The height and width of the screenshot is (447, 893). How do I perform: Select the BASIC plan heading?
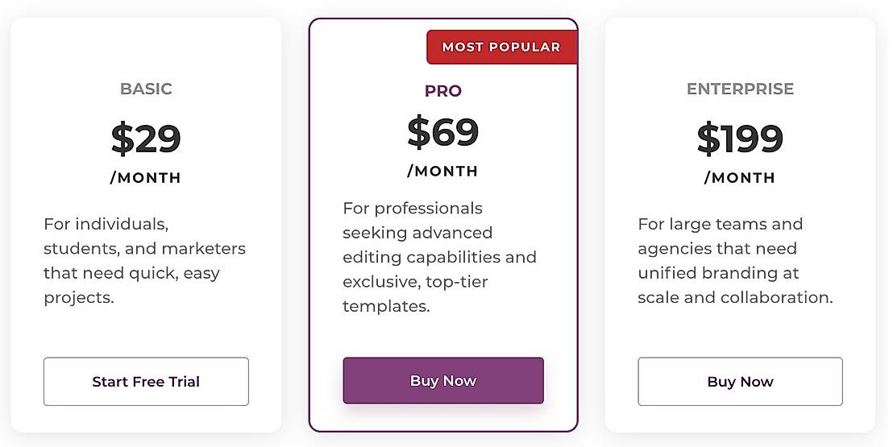(x=146, y=89)
